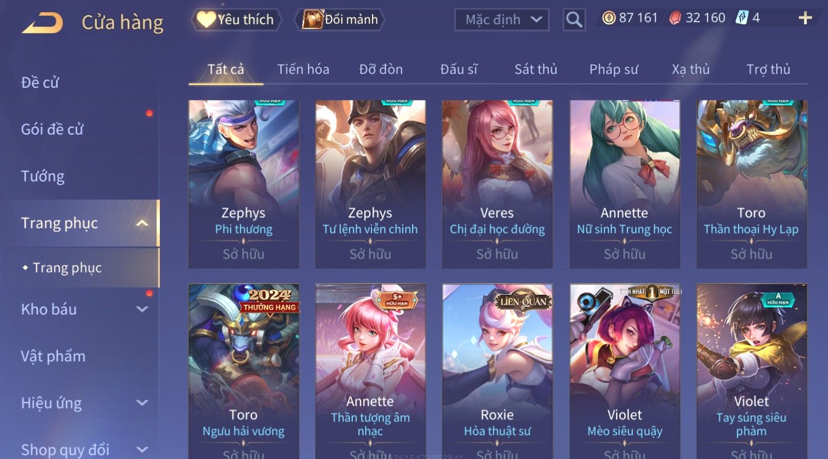Tap the red ruby currency icon

(x=675, y=18)
